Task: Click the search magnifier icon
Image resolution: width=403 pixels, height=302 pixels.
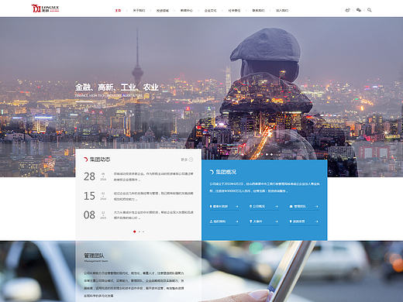Action: (x=370, y=10)
